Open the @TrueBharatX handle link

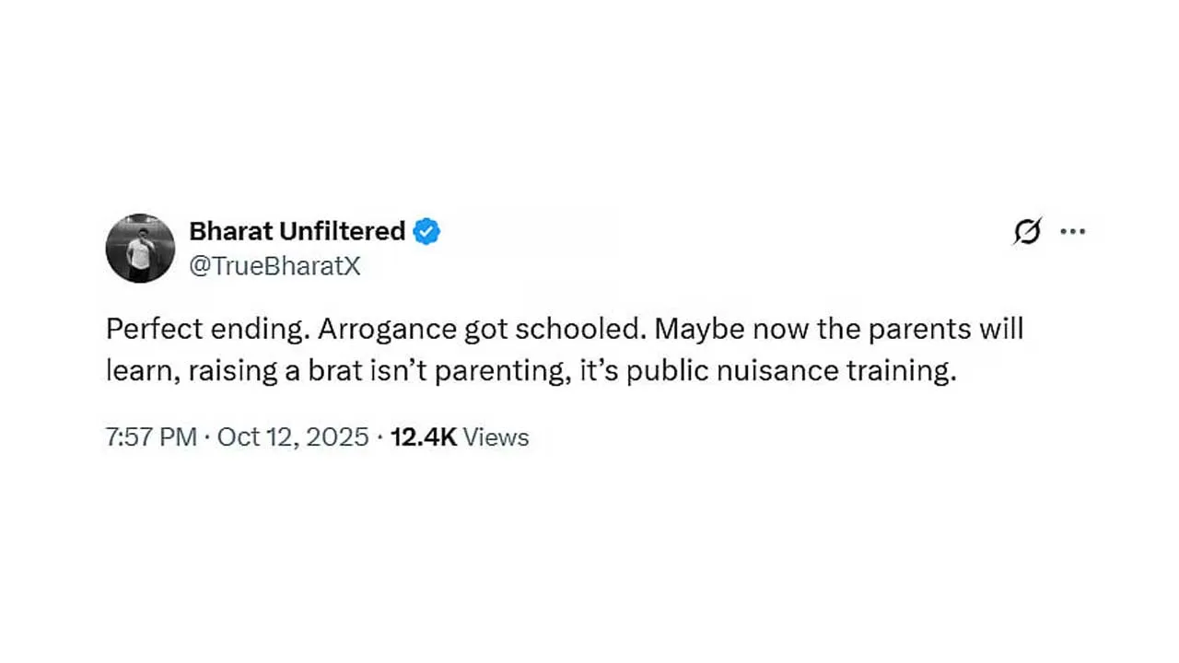pos(274,266)
